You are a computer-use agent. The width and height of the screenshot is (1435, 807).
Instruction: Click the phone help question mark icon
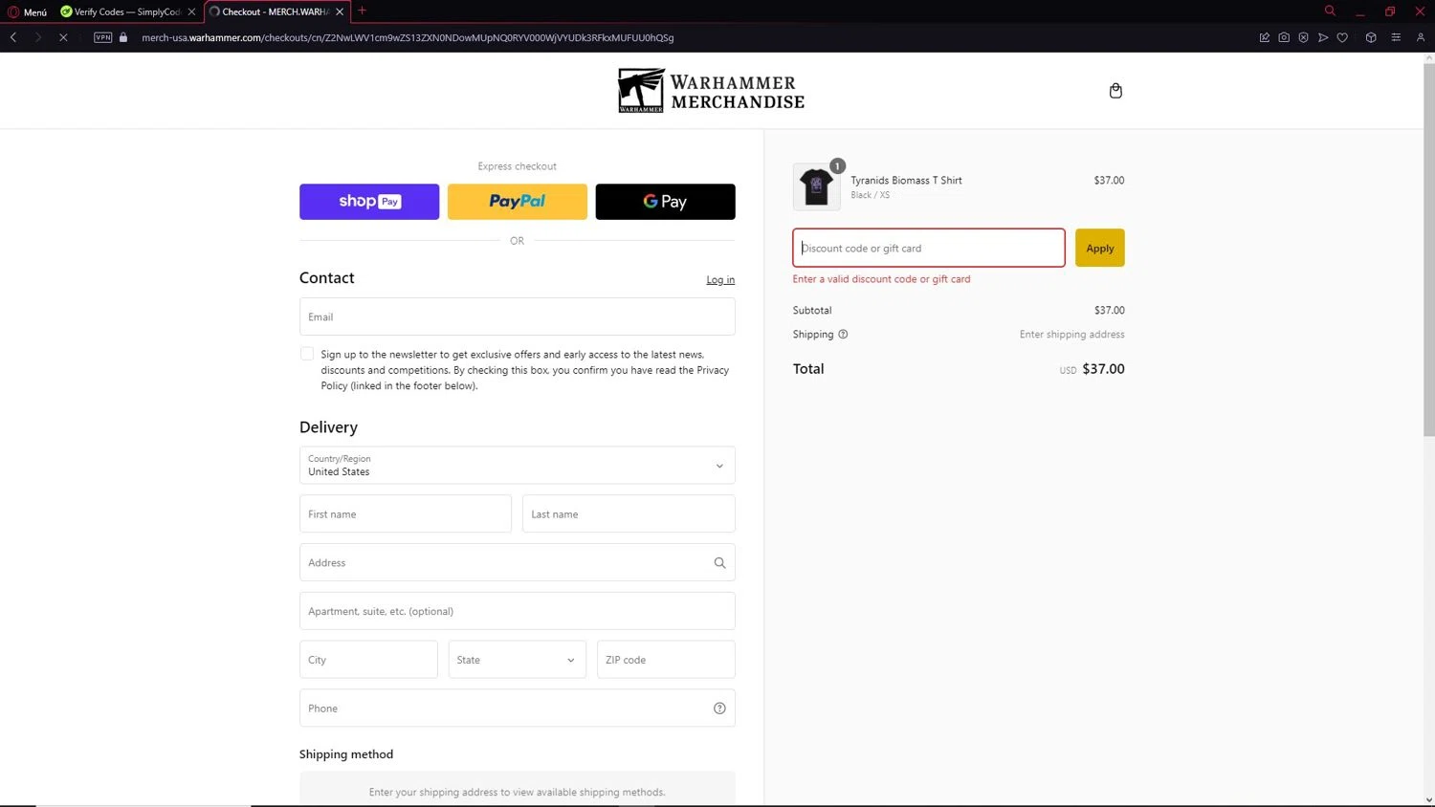[719, 709]
